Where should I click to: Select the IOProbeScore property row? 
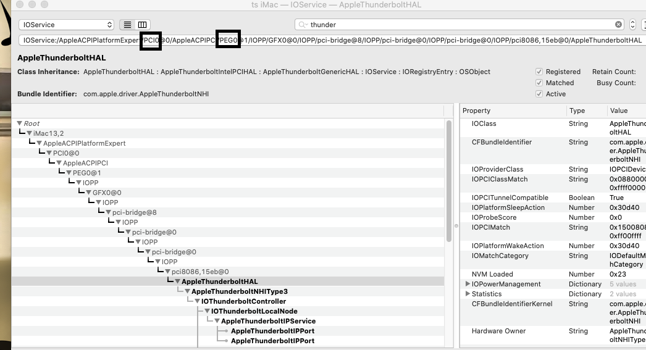point(553,217)
